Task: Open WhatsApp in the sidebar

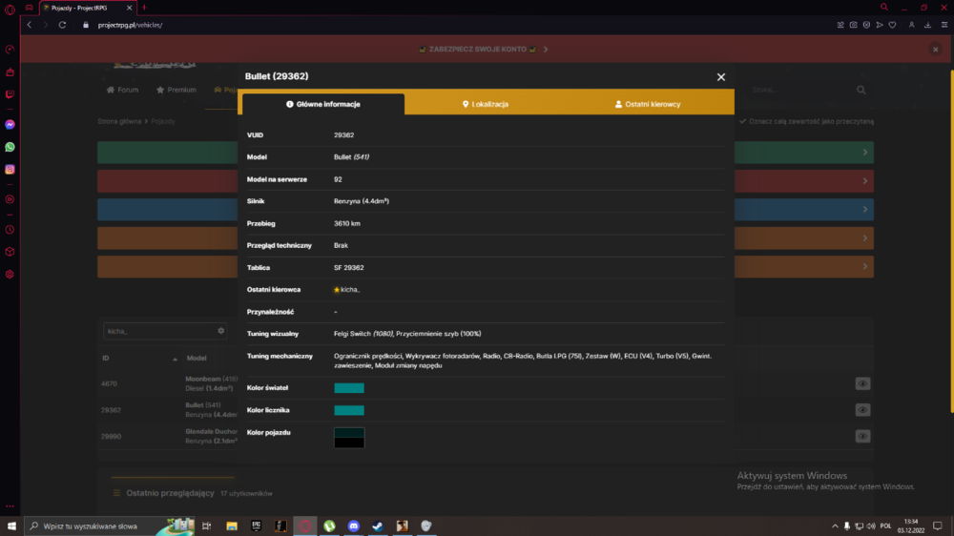Action: pyautogui.click(x=10, y=147)
